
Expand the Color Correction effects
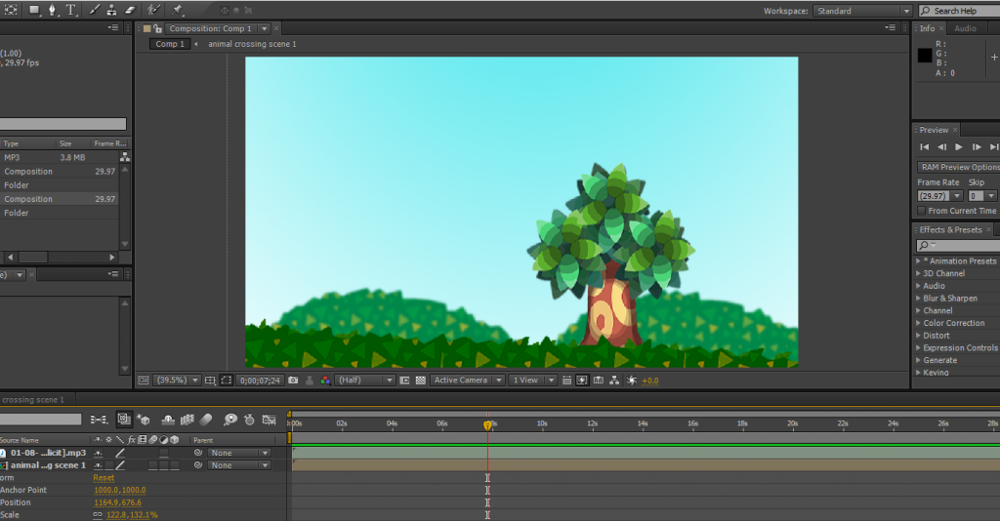coord(918,323)
